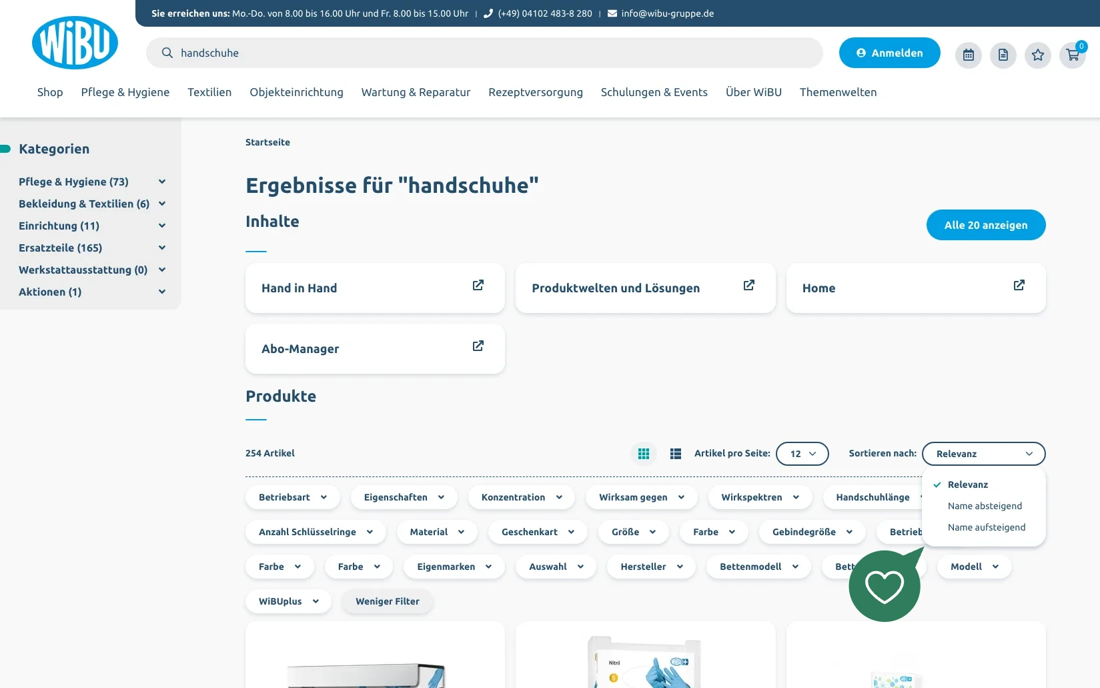Click info@wibu-gruppe.de email link

pyautogui.click(x=668, y=13)
